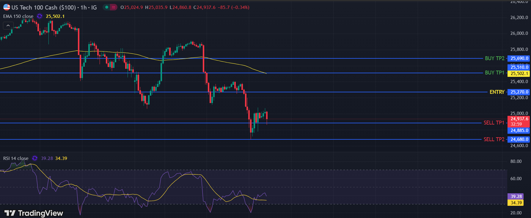Viewport: 531px width, 218px height.
Task: Click the pink approximate-data indicator icon
Action: tap(113, 7)
